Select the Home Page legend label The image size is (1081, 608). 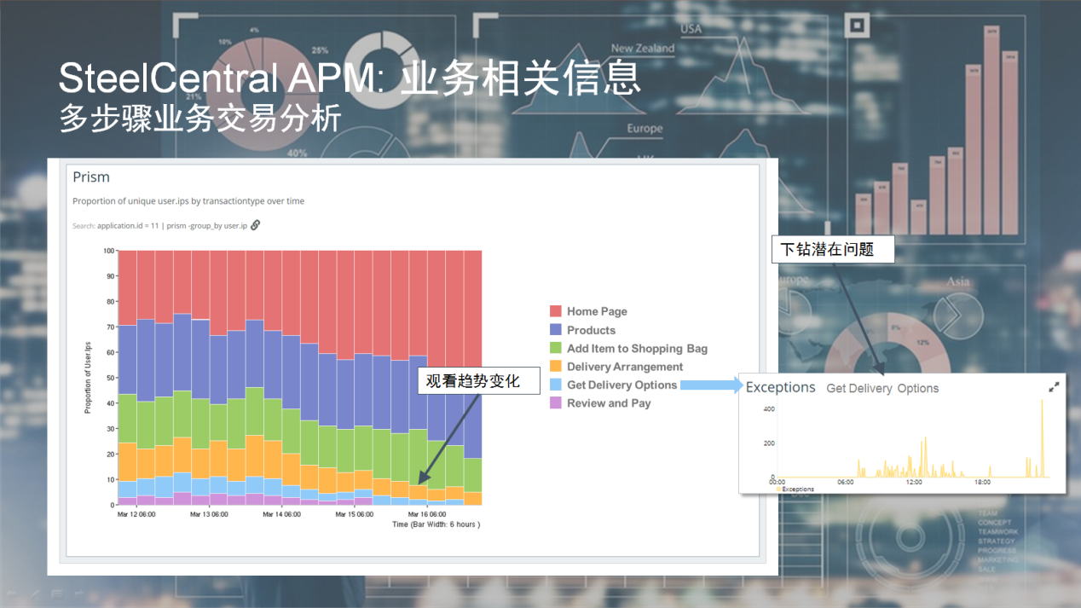click(597, 311)
